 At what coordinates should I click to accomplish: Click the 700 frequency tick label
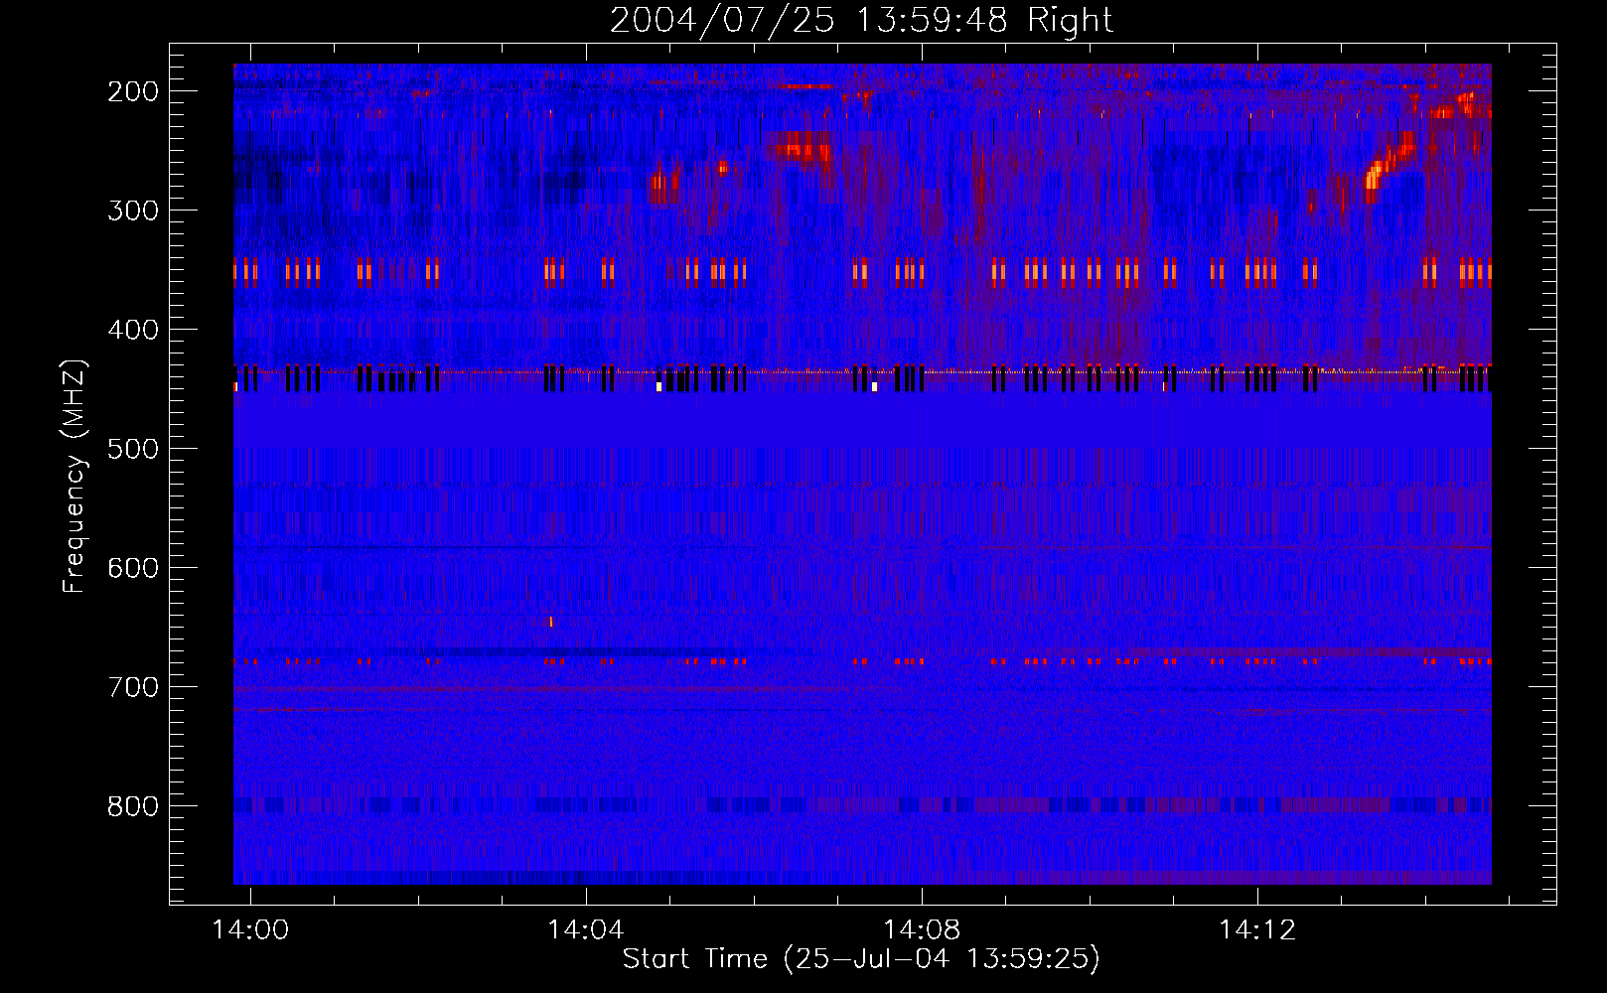click(x=133, y=687)
